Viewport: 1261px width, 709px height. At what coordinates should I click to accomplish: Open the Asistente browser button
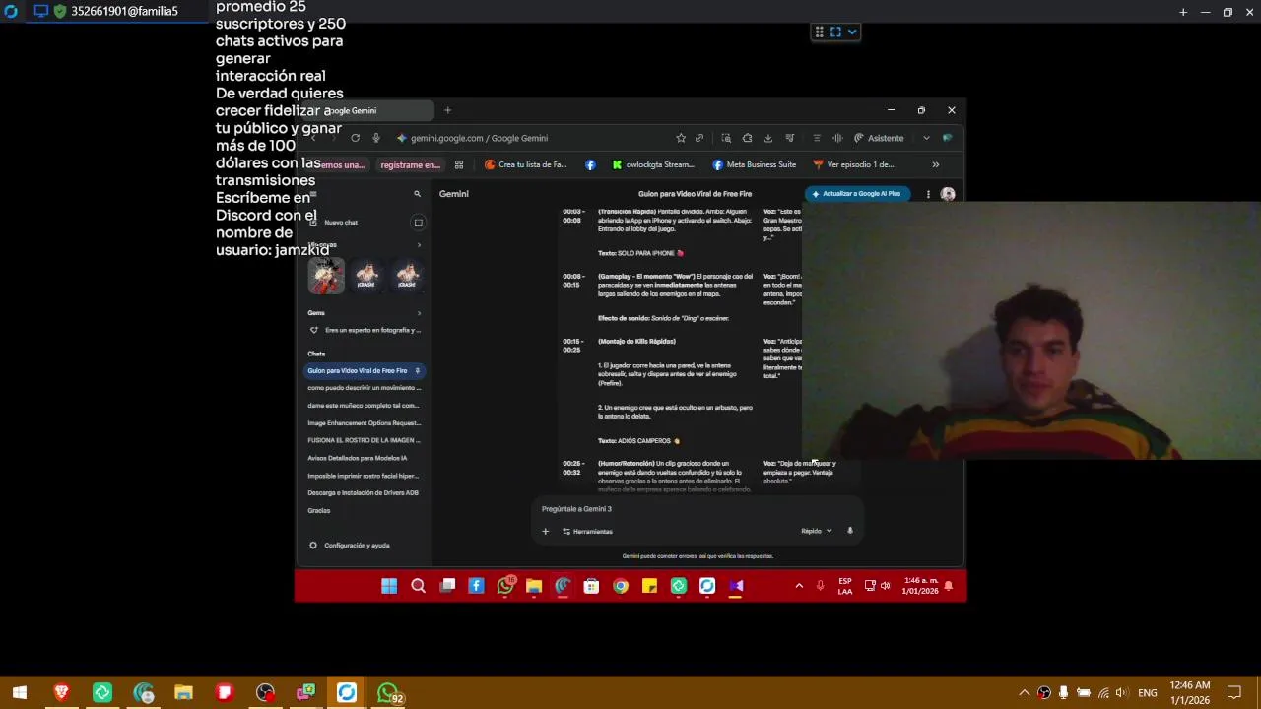(879, 138)
